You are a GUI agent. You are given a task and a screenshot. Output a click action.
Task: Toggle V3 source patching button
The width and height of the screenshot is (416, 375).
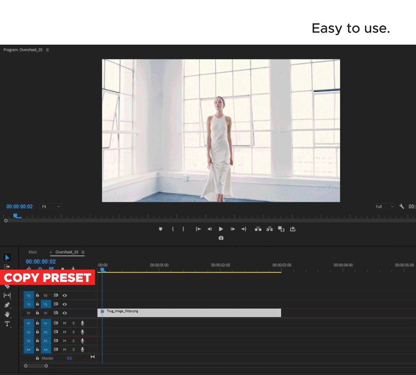(29, 296)
